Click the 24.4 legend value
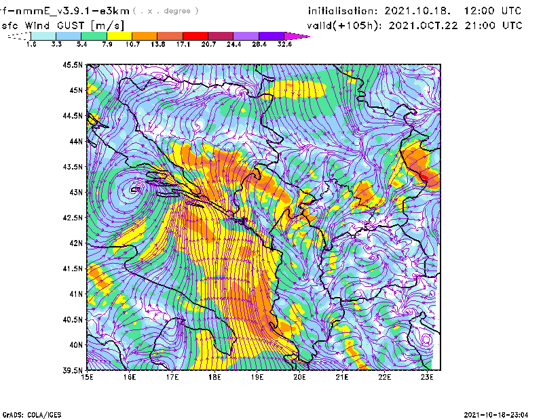543x419 pixels. [x=233, y=44]
